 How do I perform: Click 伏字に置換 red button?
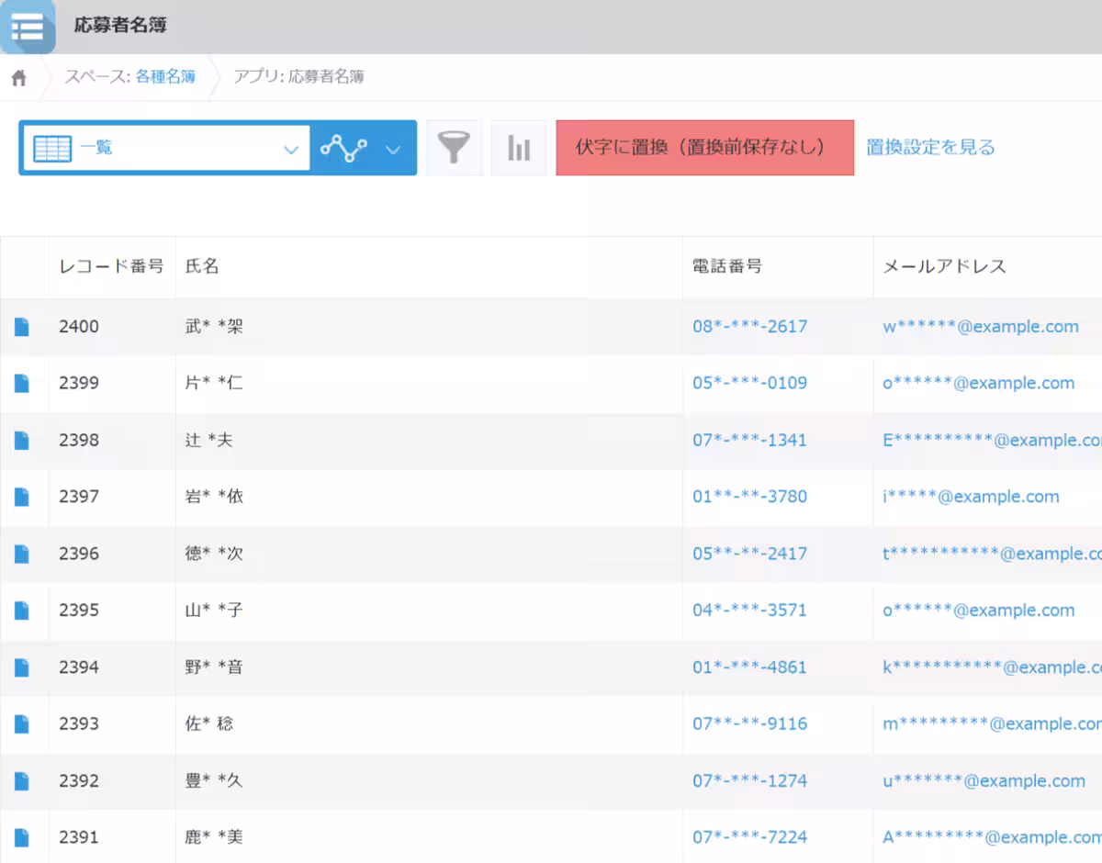(704, 148)
